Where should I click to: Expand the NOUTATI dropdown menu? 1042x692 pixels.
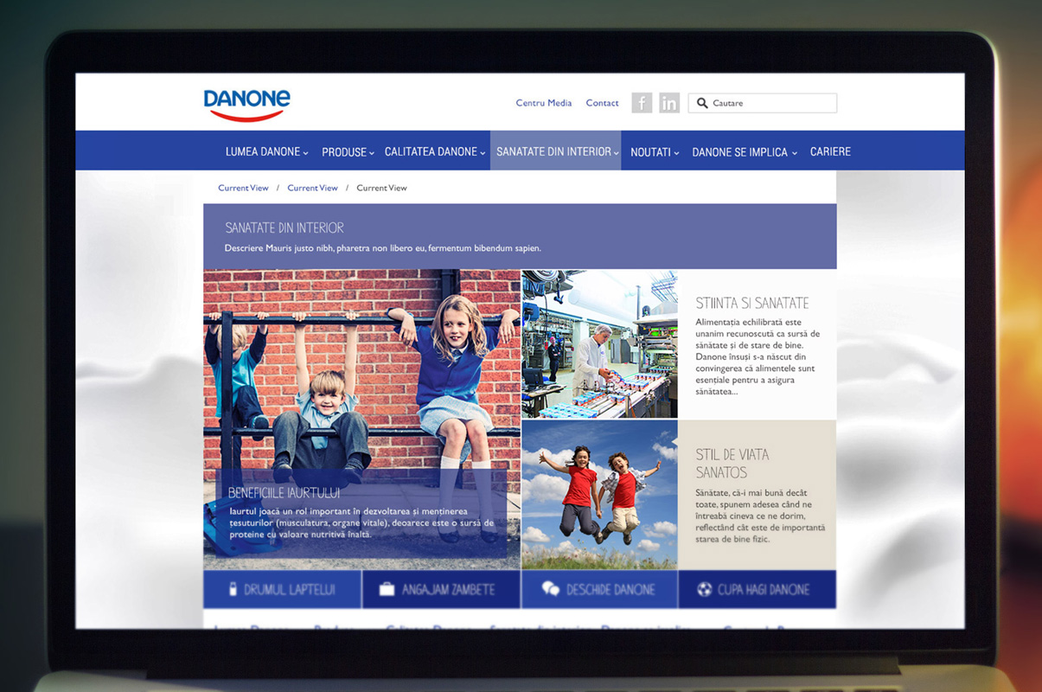pos(654,151)
